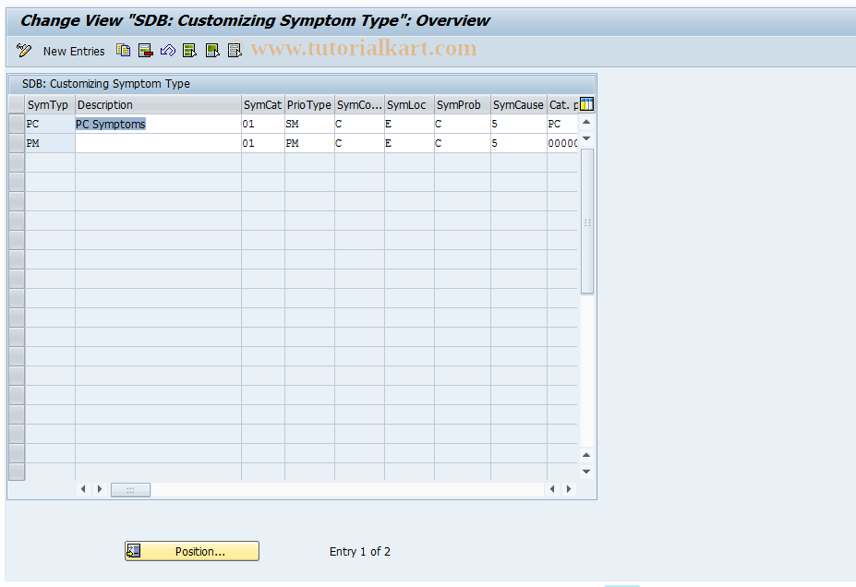Viewport: 856px width, 587px height.
Task: Click the SymCat 01 cell in PM row
Action: pos(262,143)
